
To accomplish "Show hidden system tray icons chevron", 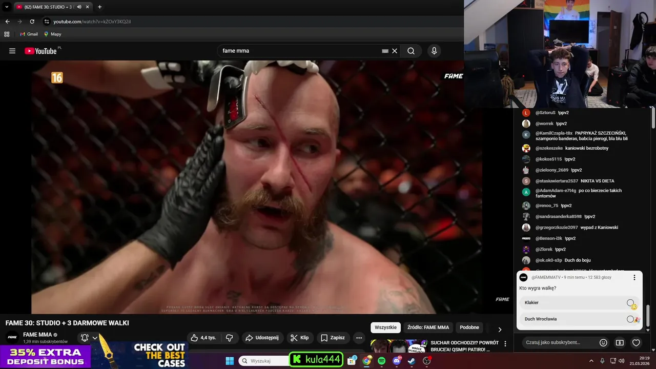I will (x=591, y=361).
